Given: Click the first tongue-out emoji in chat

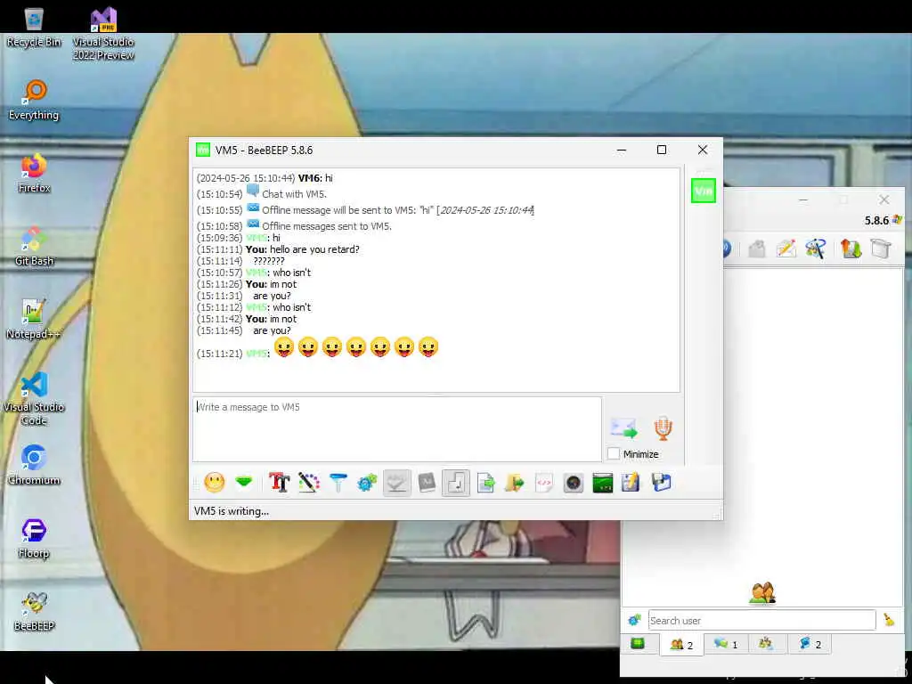Looking at the screenshot, I should tap(284, 347).
